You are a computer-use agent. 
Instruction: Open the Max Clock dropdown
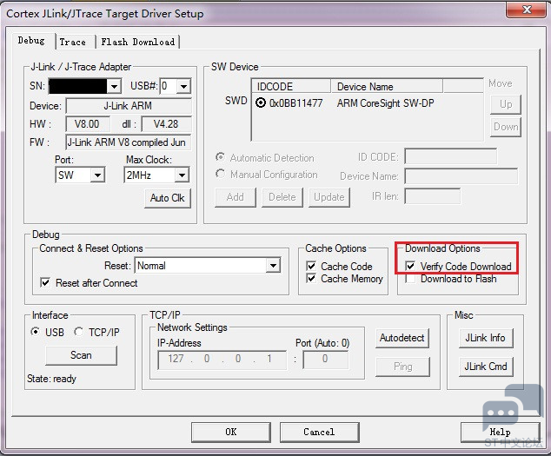click(181, 175)
